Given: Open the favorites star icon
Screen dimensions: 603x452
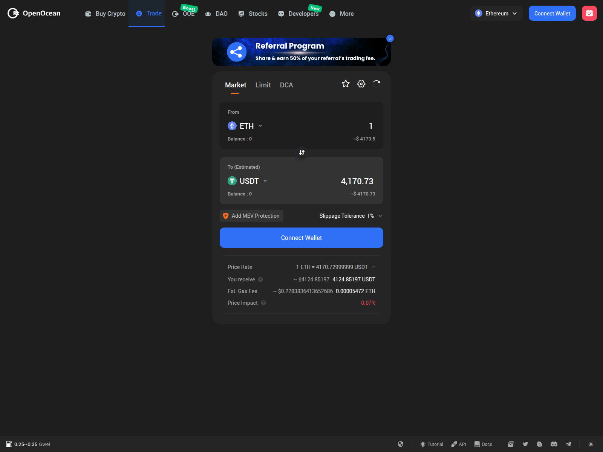Looking at the screenshot, I should 346,84.
